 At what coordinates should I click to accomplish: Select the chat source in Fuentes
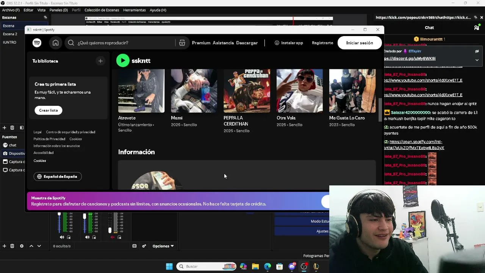pos(13,145)
